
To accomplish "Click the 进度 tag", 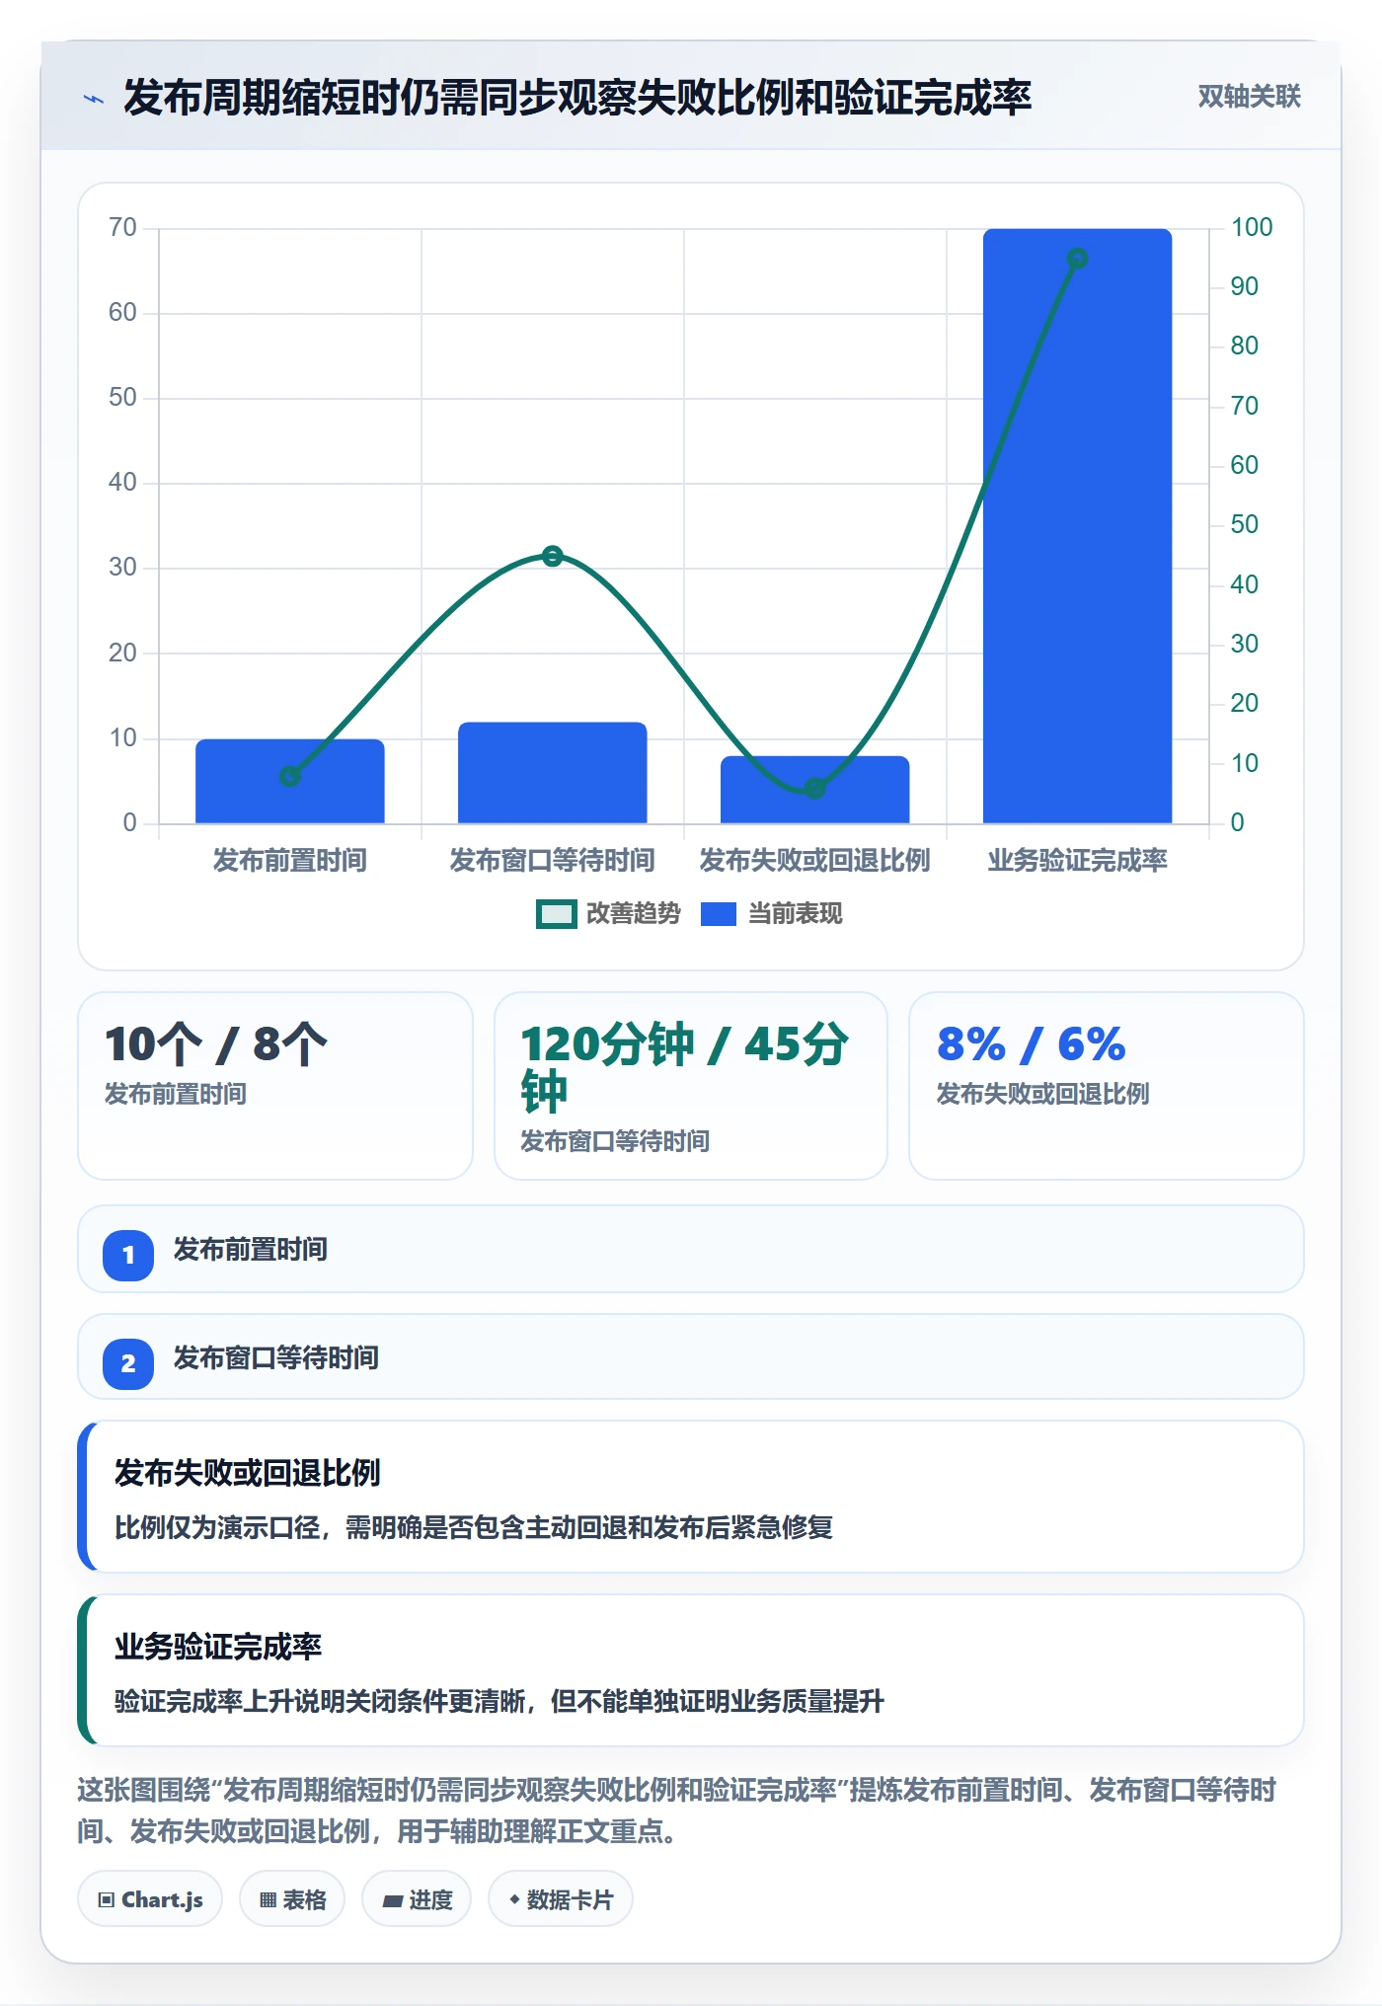I will coord(417,1899).
